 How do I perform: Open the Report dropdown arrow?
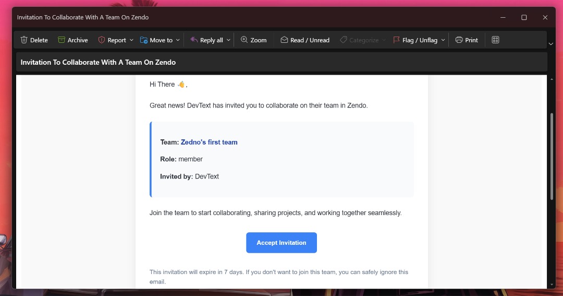[131, 40]
